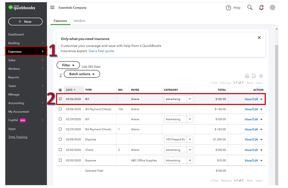
Task: Open table settings gear above the list
Action: point(261,76)
